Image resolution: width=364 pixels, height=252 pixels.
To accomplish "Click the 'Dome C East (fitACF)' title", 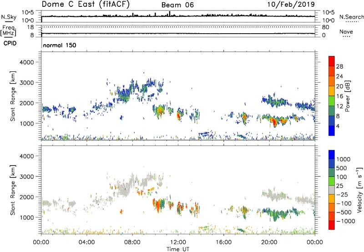I will pyautogui.click(x=86, y=5).
